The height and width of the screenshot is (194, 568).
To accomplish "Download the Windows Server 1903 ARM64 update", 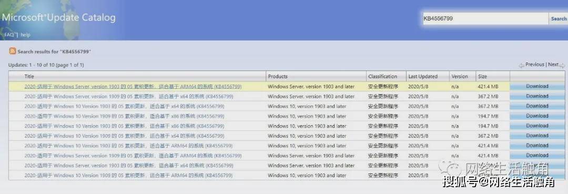I will point(537,86).
